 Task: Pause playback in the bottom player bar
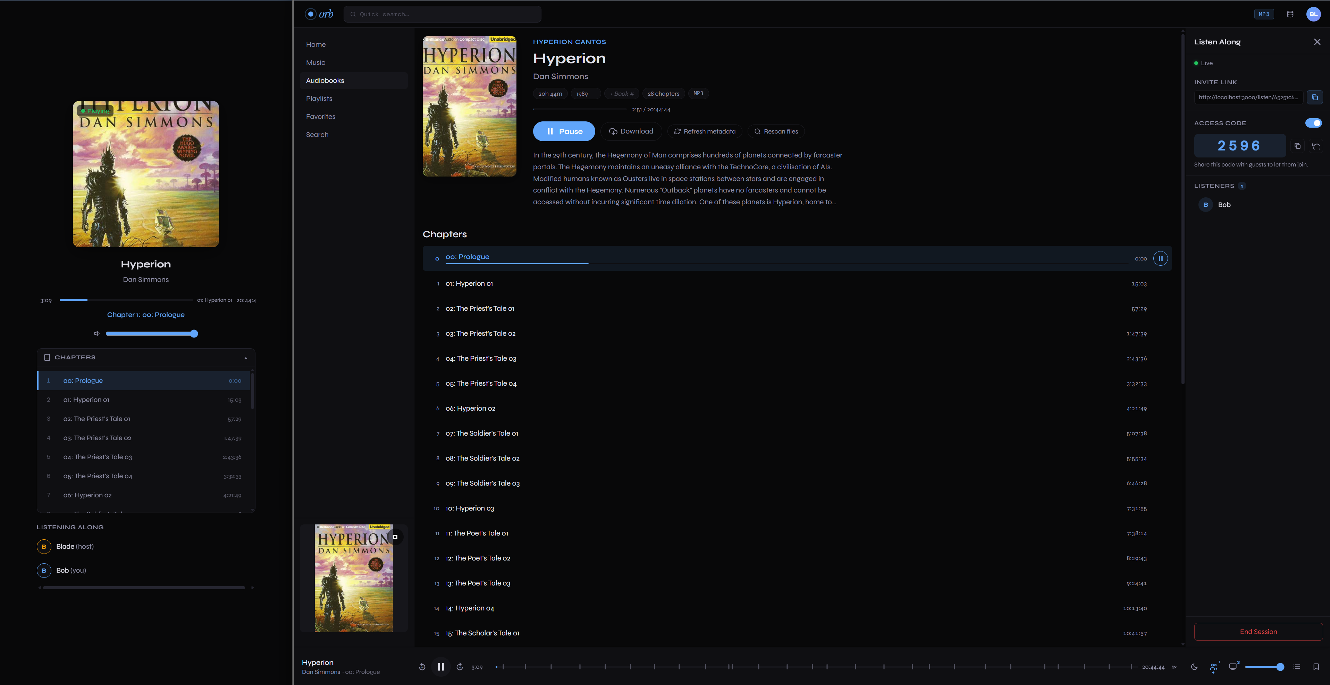(440, 666)
